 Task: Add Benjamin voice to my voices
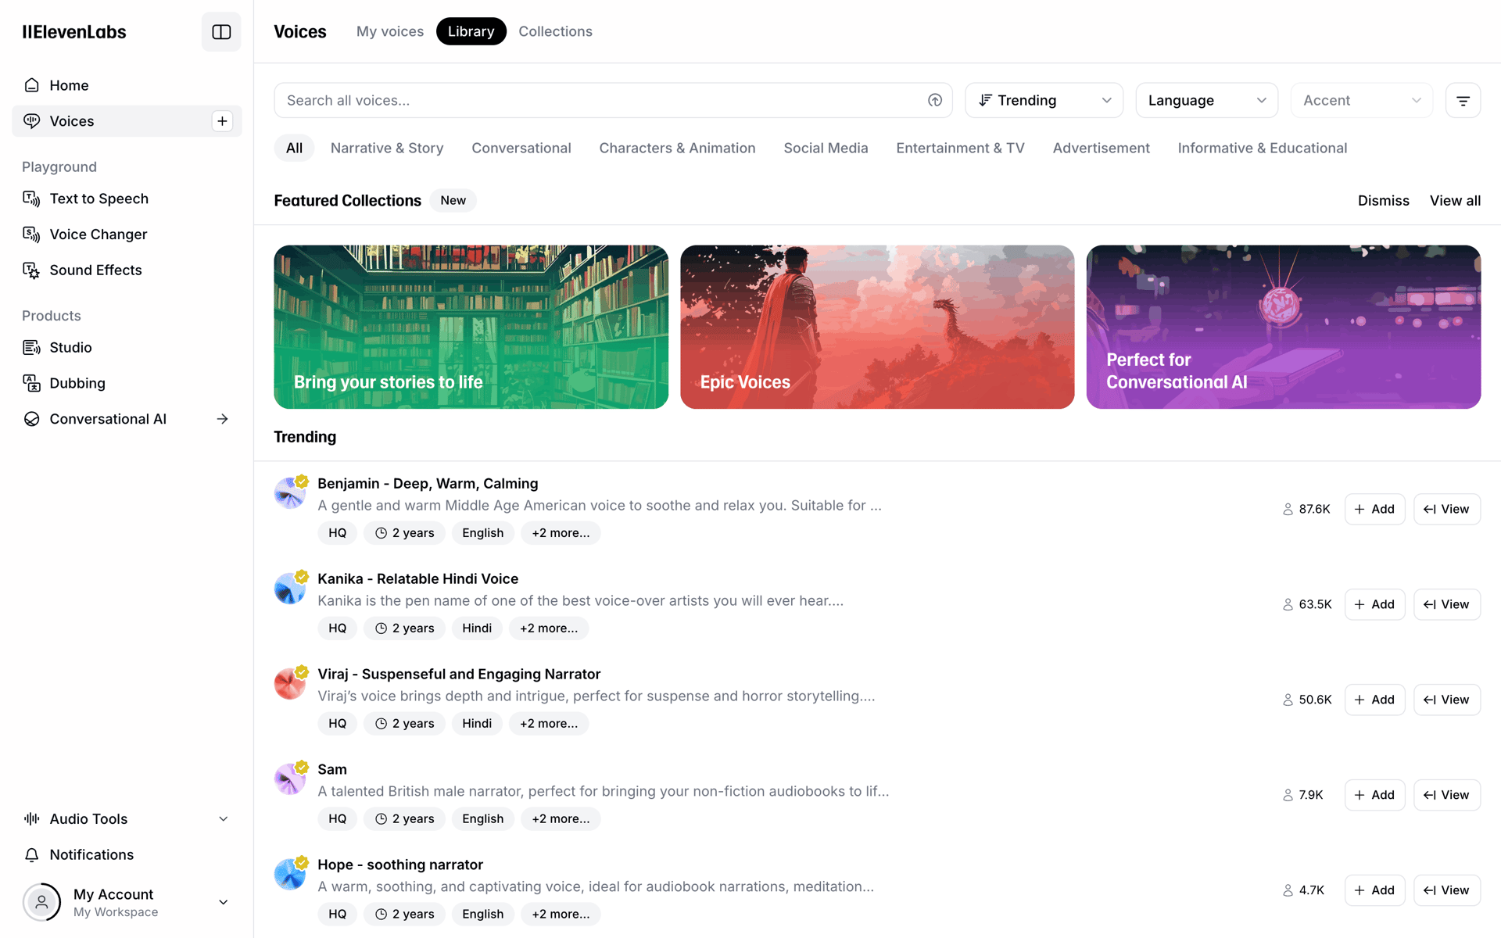pyautogui.click(x=1374, y=509)
